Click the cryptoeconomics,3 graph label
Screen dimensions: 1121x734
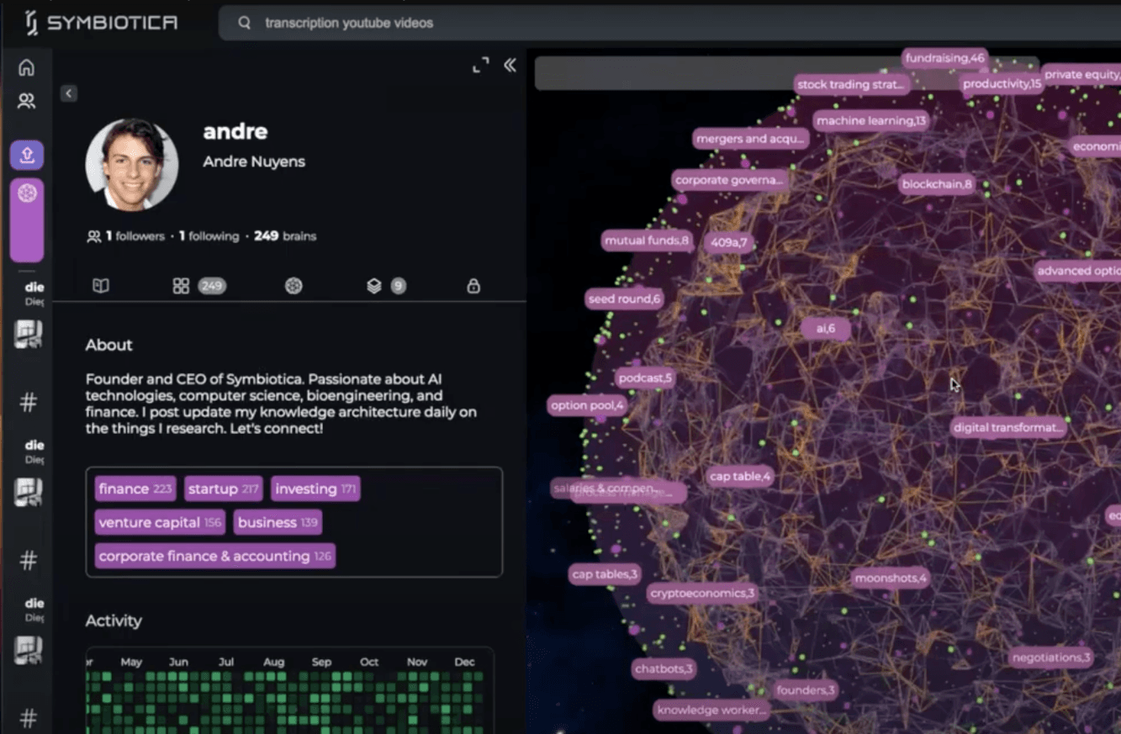[x=702, y=593]
